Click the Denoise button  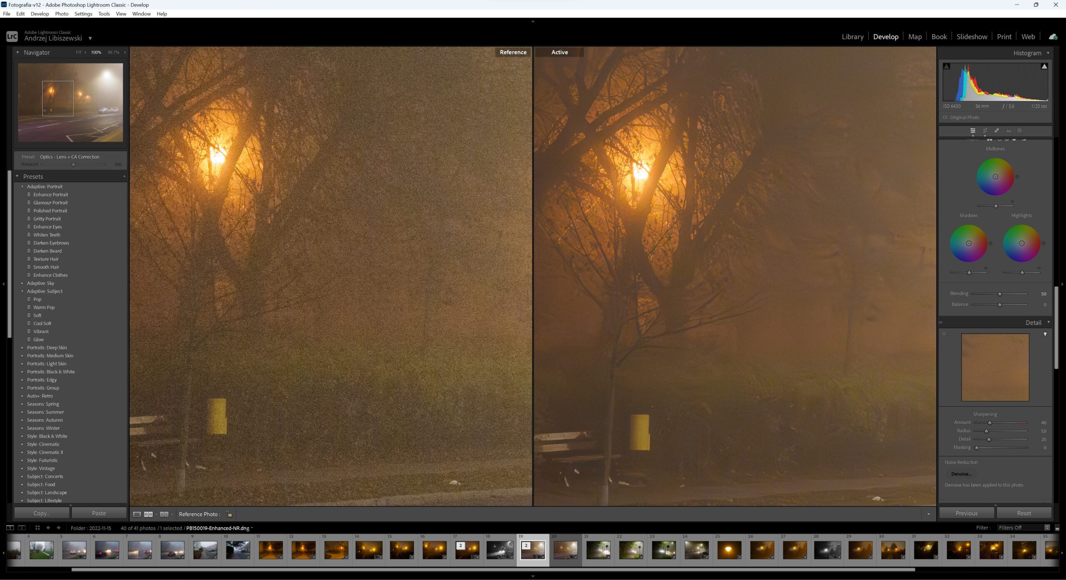click(x=961, y=474)
